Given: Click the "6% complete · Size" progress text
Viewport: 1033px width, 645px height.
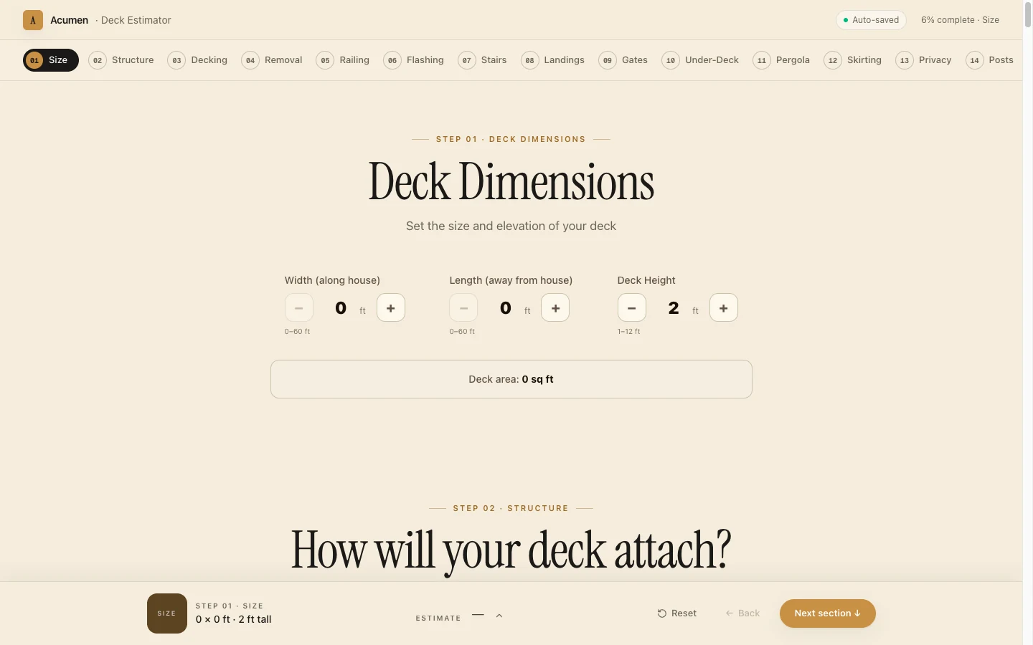Looking at the screenshot, I should coord(960,20).
